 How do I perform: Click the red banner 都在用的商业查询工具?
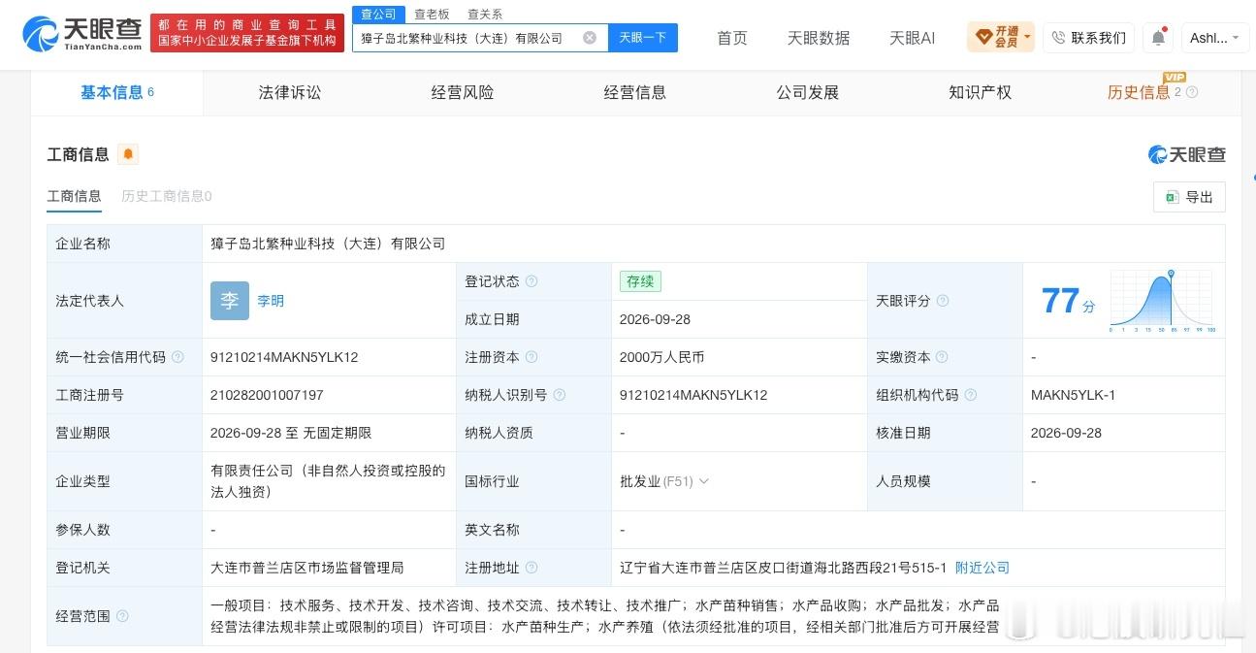coord(247,33)
